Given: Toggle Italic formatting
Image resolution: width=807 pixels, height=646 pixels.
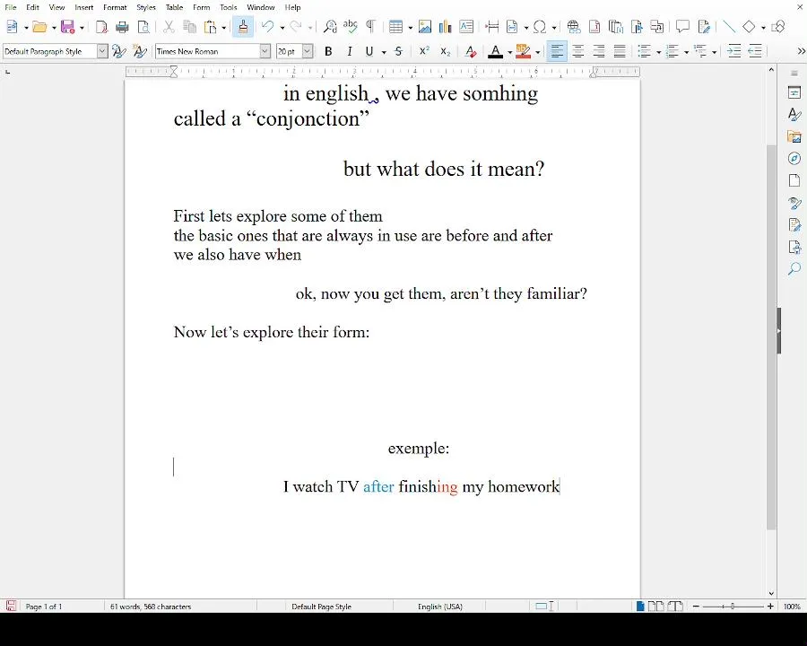Looking at the screenshot, I should (x=350, y=51).
